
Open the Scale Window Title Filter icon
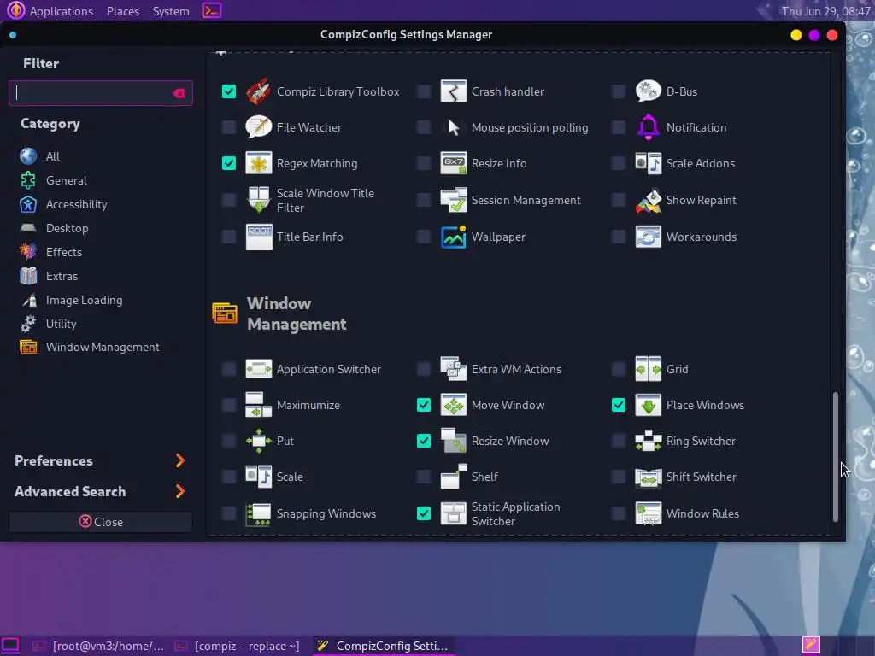(258, 200)
